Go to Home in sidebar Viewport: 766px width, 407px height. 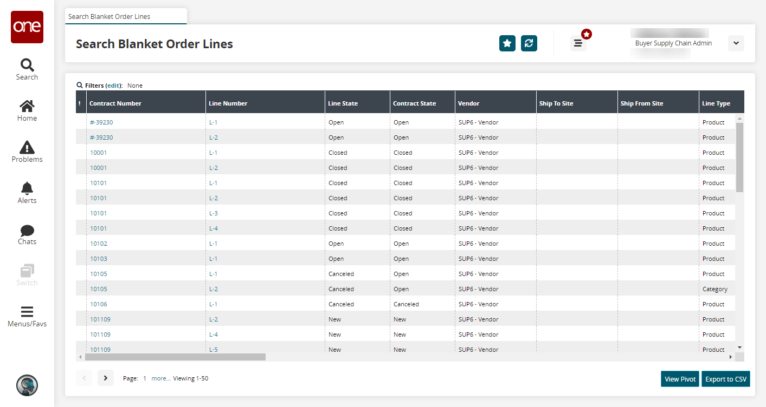click(x=27, y=110)
